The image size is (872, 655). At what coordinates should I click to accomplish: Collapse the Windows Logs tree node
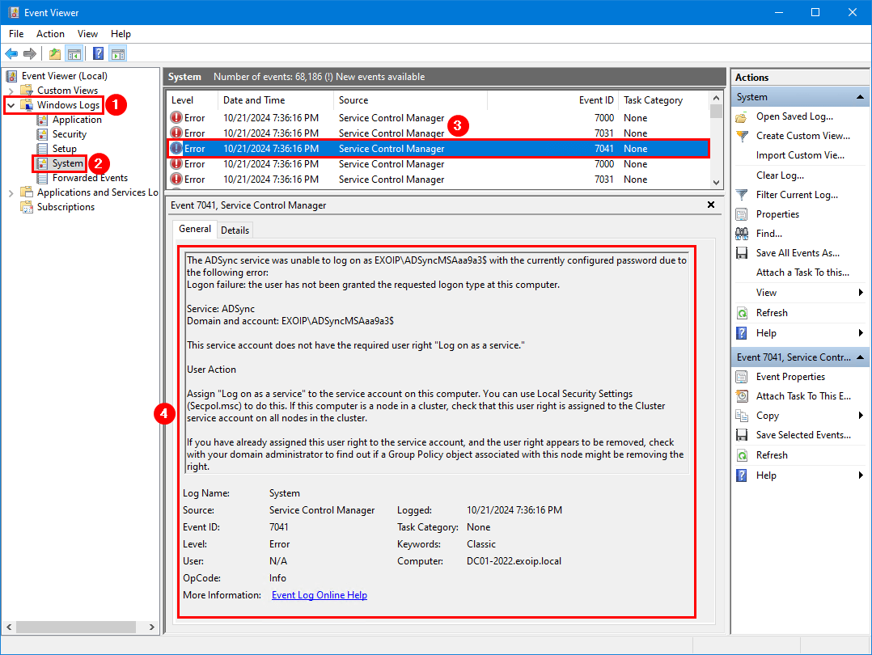[x=11, y=105]
